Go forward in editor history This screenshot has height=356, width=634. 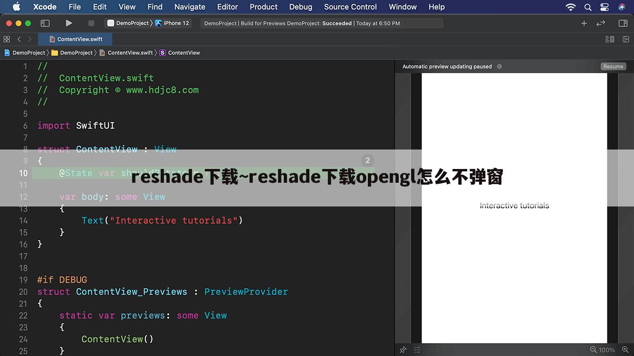point(29,39)
